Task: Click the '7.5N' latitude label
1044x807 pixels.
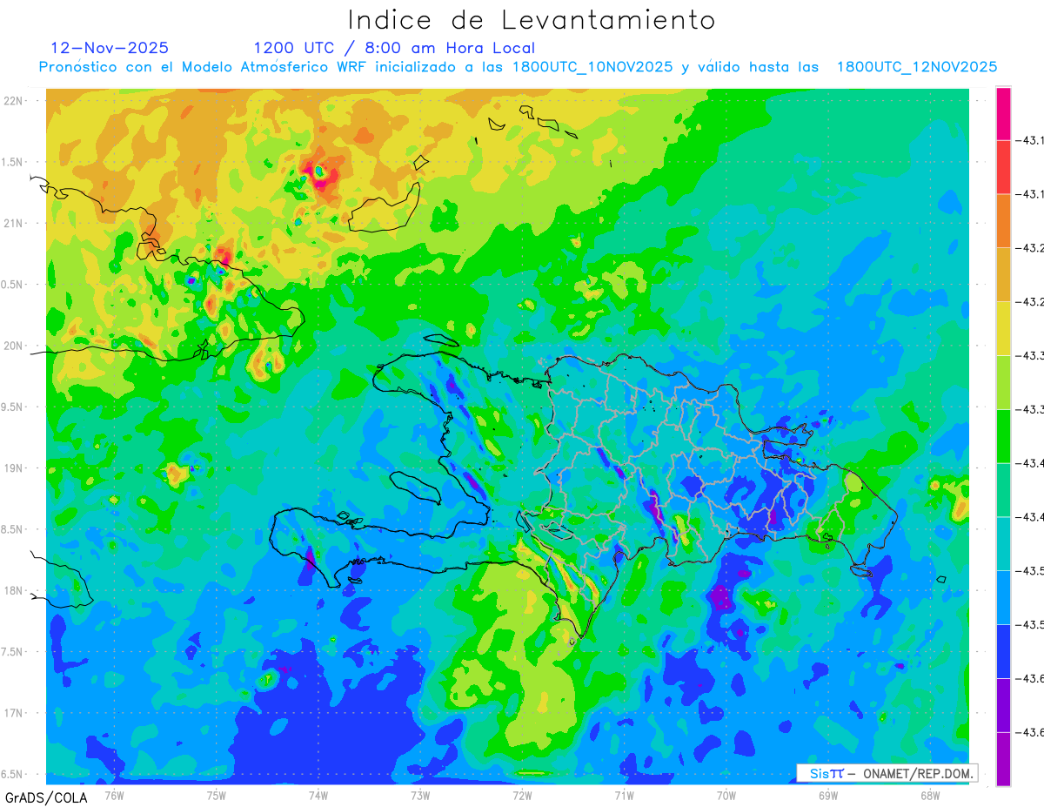Action: [x=14, y=652]
